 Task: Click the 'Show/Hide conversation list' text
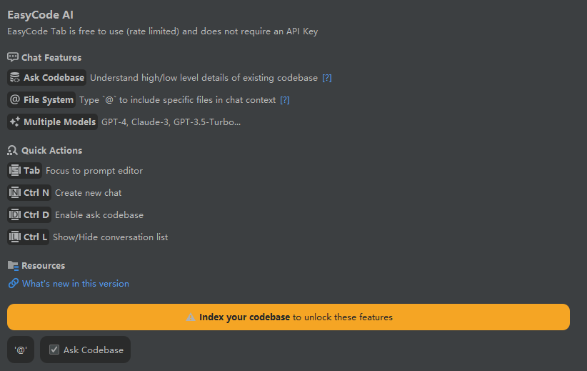tap(111, 237)
